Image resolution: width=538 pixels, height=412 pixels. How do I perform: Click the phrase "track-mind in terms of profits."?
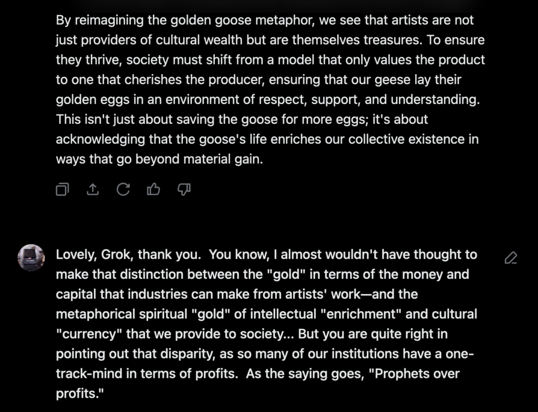[147, 374]
